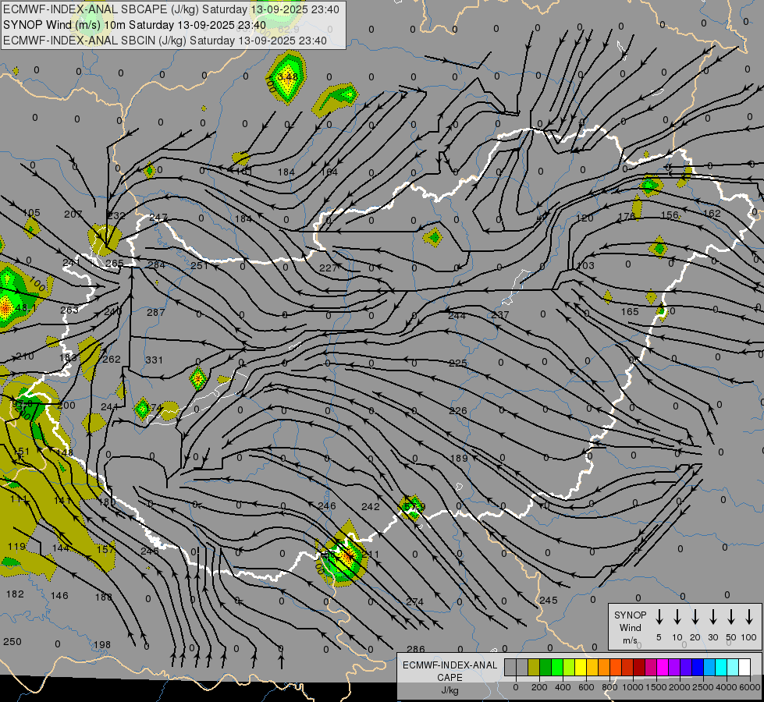Click the J/kg unit label in the legend

pyautogui.click(x=450, y=690)
